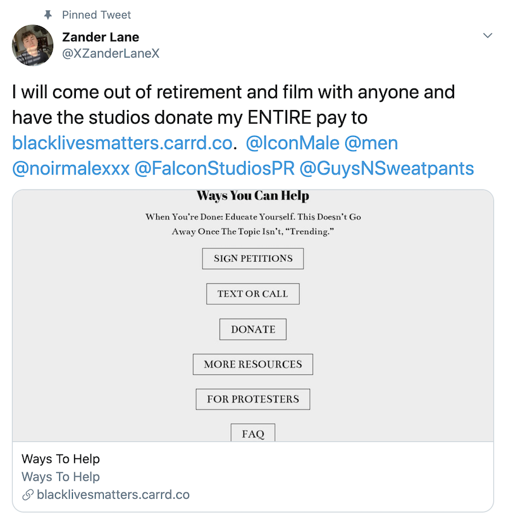Click the link icon in card footer
506x521 pixels.
coord(27,495)
